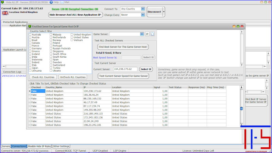This screenshot has height=153, width=272.
Task: Tick the Australia country checkbox
Action: 30,35
